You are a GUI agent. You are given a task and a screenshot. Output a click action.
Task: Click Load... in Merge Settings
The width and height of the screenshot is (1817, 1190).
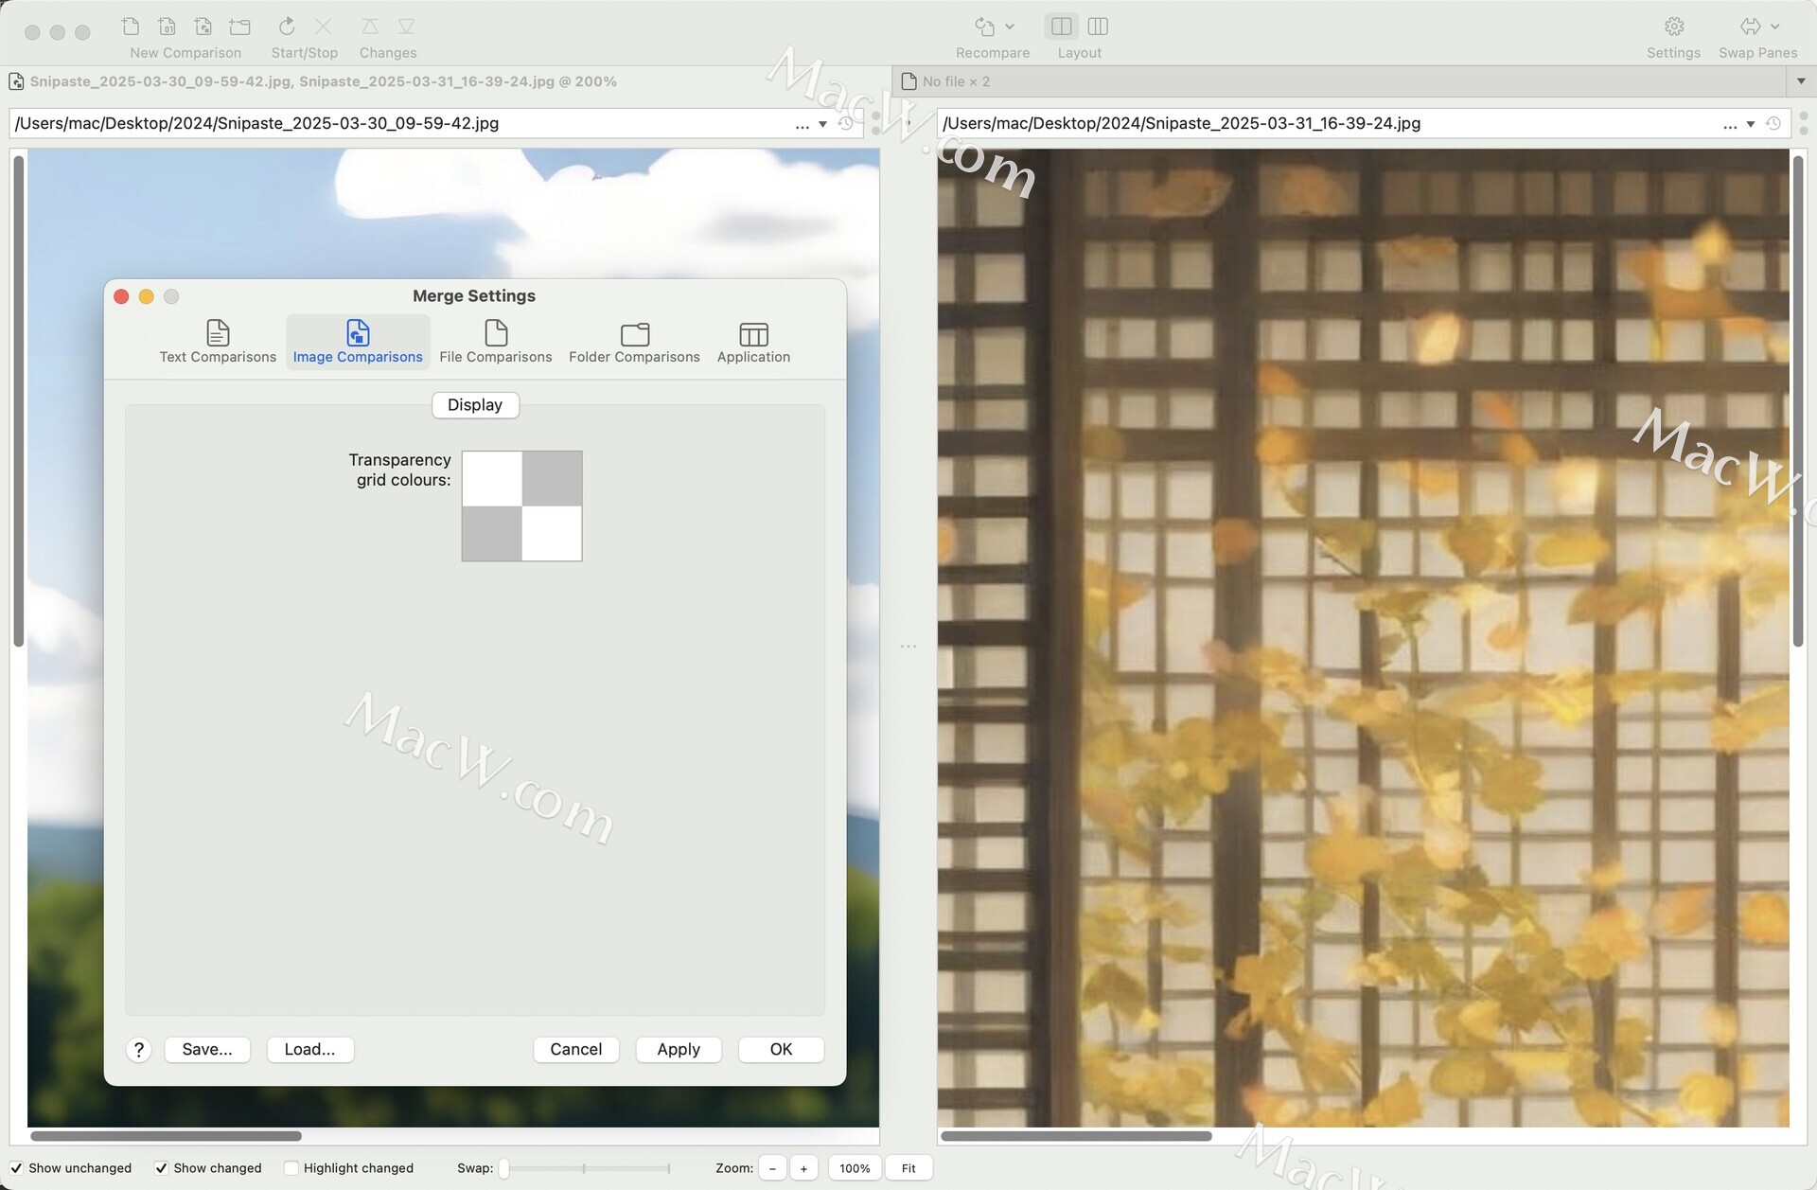(x=310, y=1050)
